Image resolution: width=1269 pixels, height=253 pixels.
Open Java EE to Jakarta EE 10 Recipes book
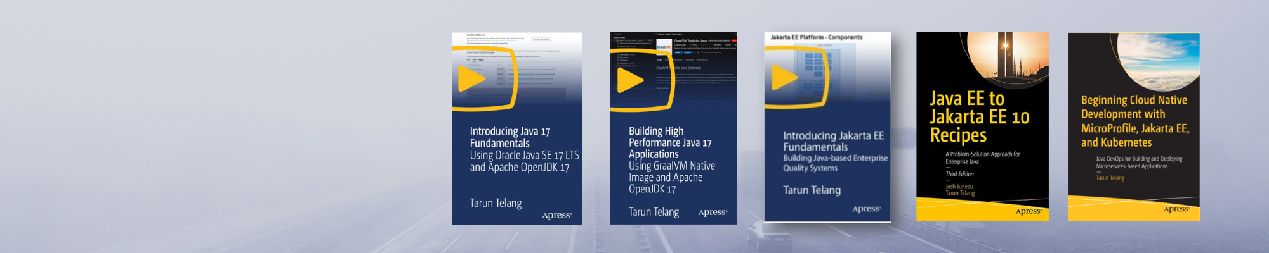pyautogui.click(x=982, y=126)
